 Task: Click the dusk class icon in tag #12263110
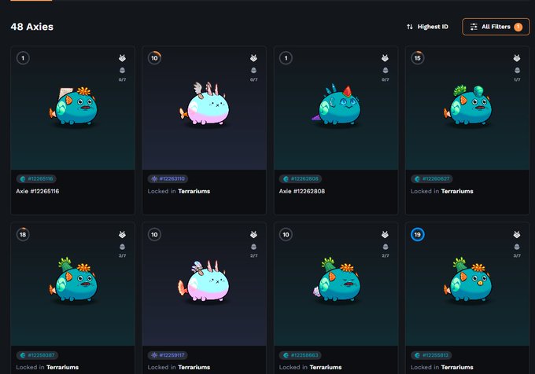(x=154, y=179)
